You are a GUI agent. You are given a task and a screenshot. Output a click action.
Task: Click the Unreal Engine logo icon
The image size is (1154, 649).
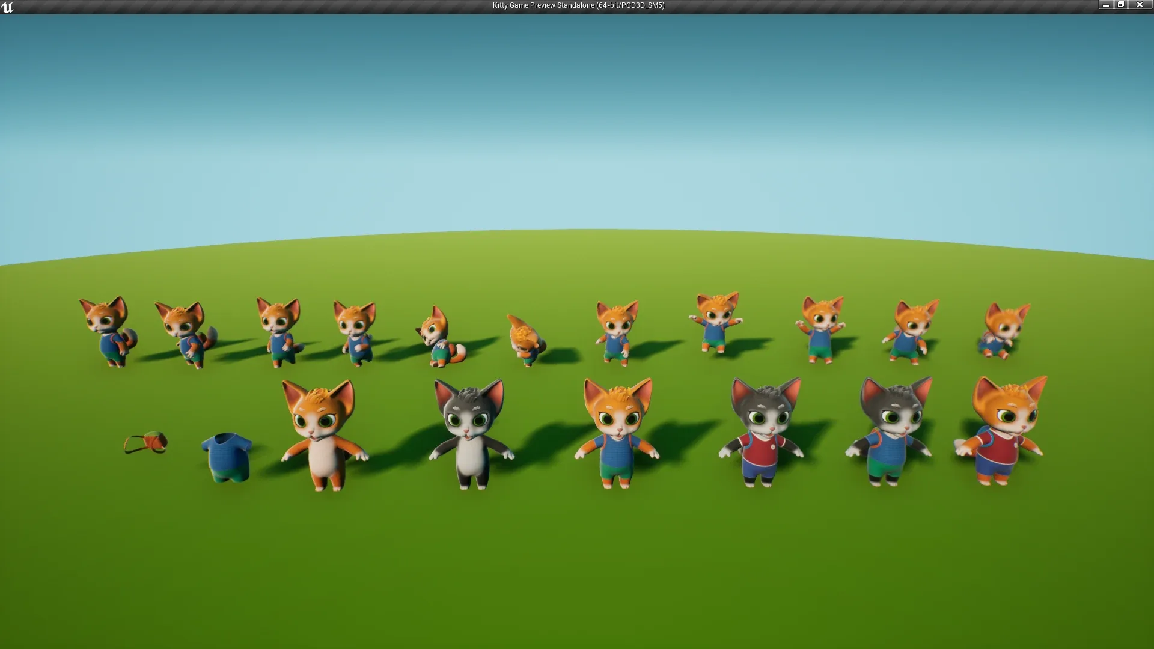7,7
